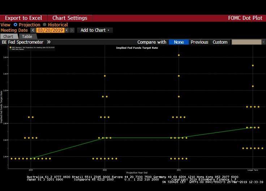The height and width of the screenshot is (191, 266).
Task: Switch to the Table tab
Action: point(27,36)
